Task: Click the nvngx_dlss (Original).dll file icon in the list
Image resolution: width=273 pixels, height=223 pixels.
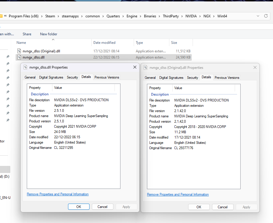Action: (19, 51)
